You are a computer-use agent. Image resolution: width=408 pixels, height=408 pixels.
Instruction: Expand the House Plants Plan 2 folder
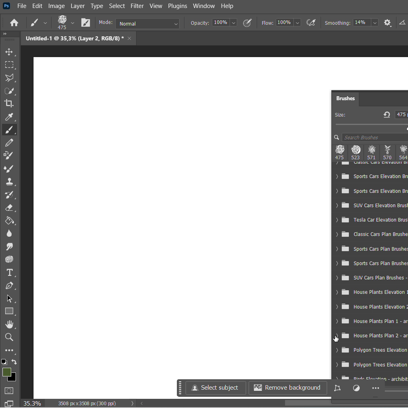[x=337, y=336]
